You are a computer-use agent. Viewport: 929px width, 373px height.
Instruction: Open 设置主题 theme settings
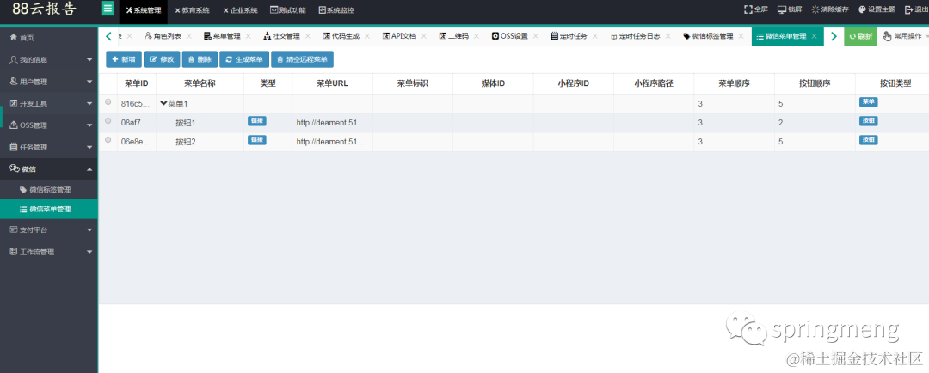(877, 9)
